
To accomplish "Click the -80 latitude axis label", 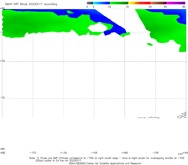I will pyautogui.click(x=2, y=149).
